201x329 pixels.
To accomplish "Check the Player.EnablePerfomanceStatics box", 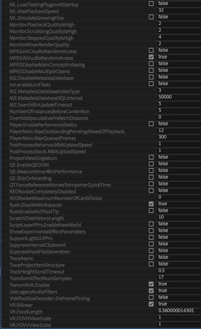I will point(151,124).
